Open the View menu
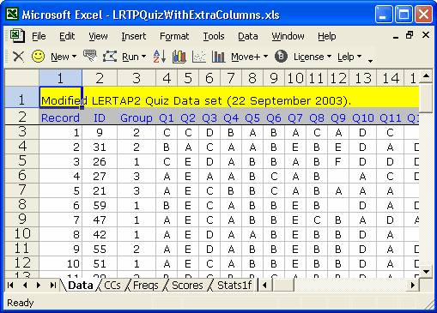437x313 pixels. pyautogui.click(x=98, y=36)
